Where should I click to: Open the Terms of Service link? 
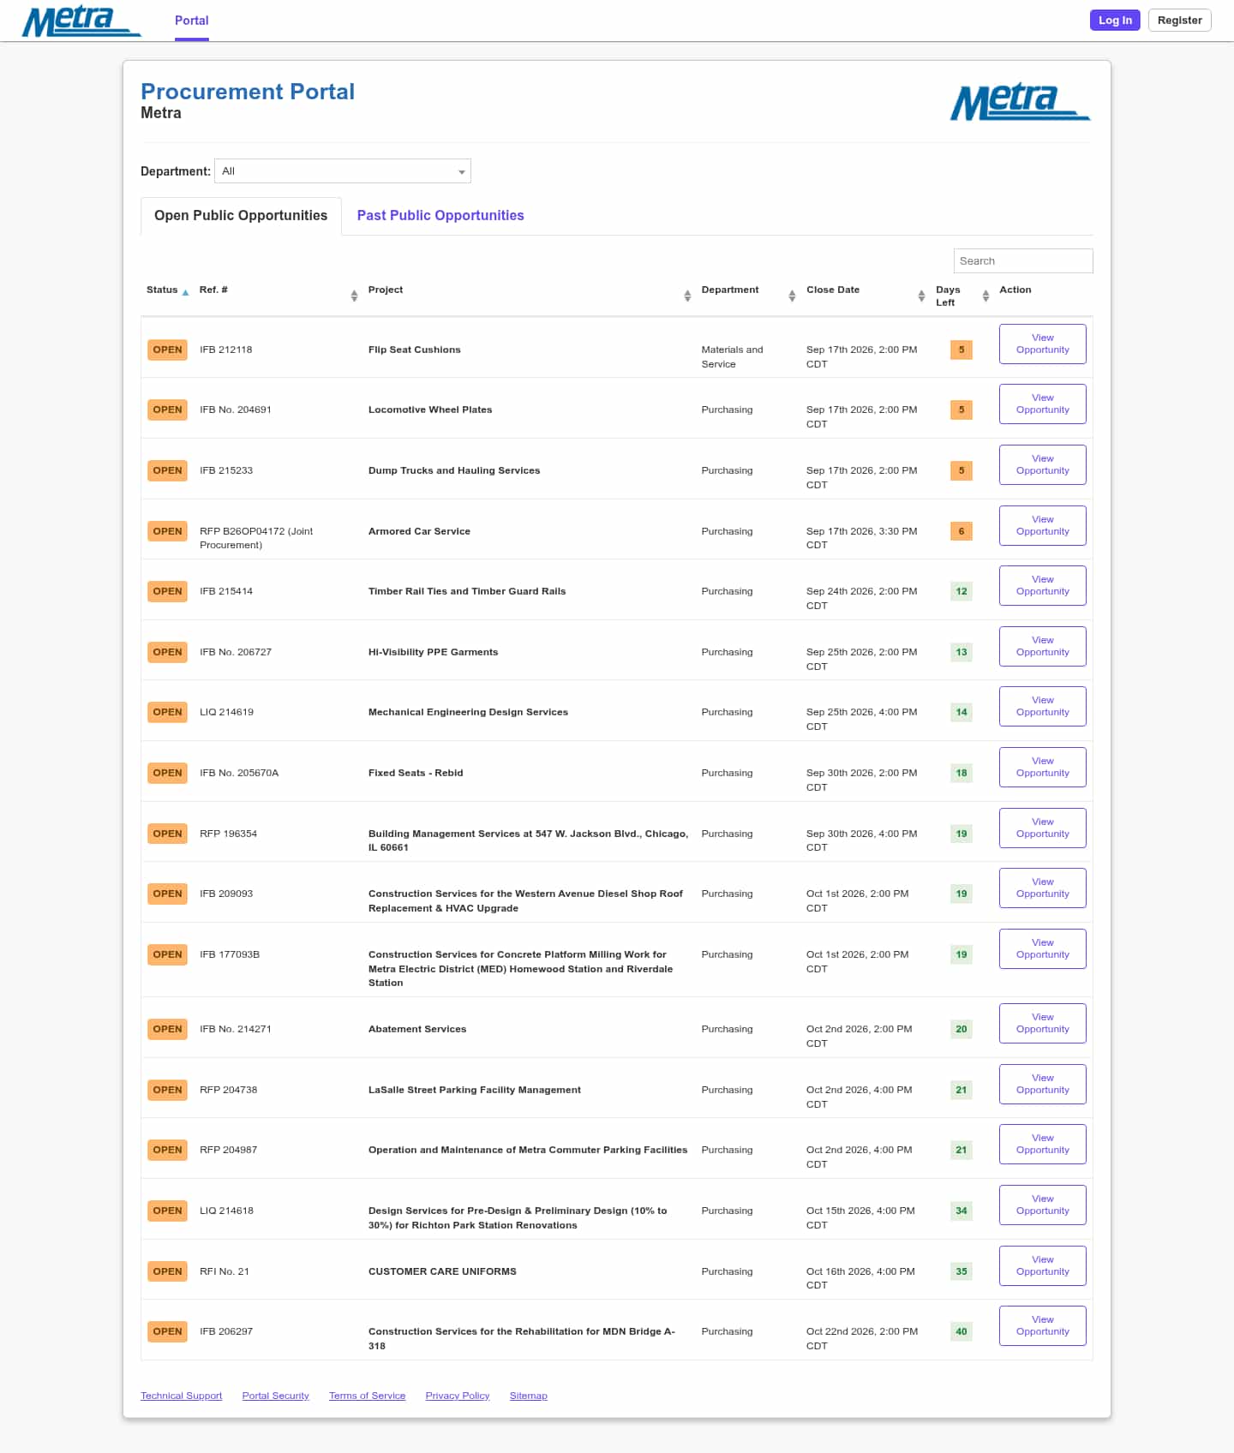click(368, 1396)
